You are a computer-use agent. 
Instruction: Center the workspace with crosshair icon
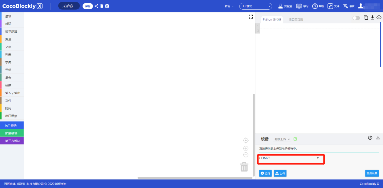[246, 140]
